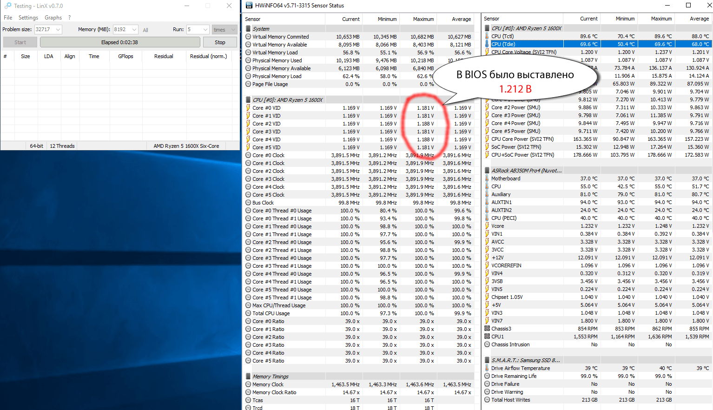Viewport: 713px width, 410px height.
Task: Open the ? help menu in LinX
Action: 69,18
